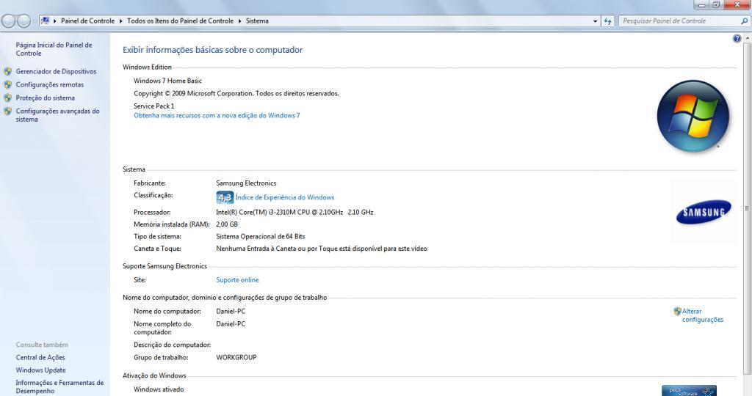
Task: Open Página Inicial do Painel de Controle
Action: click(x=54, y=49)
